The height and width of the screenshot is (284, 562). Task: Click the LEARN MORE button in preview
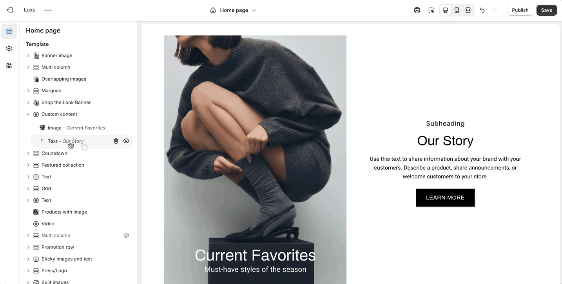point(445,198)
